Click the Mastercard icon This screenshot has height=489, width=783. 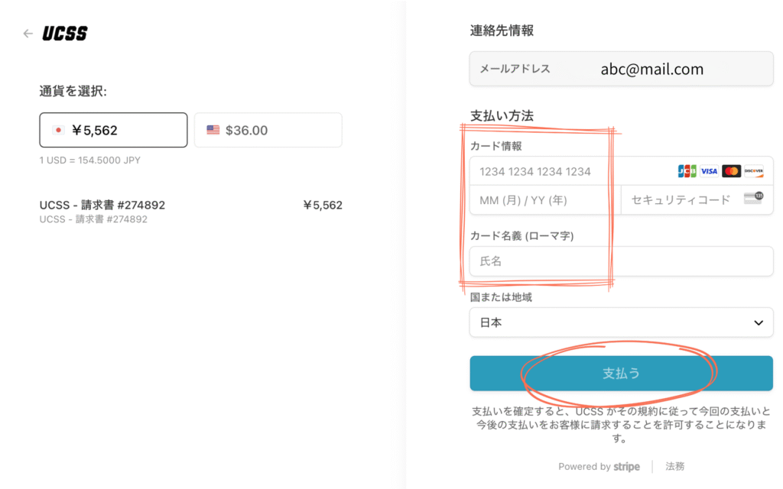tap(732, 171)
